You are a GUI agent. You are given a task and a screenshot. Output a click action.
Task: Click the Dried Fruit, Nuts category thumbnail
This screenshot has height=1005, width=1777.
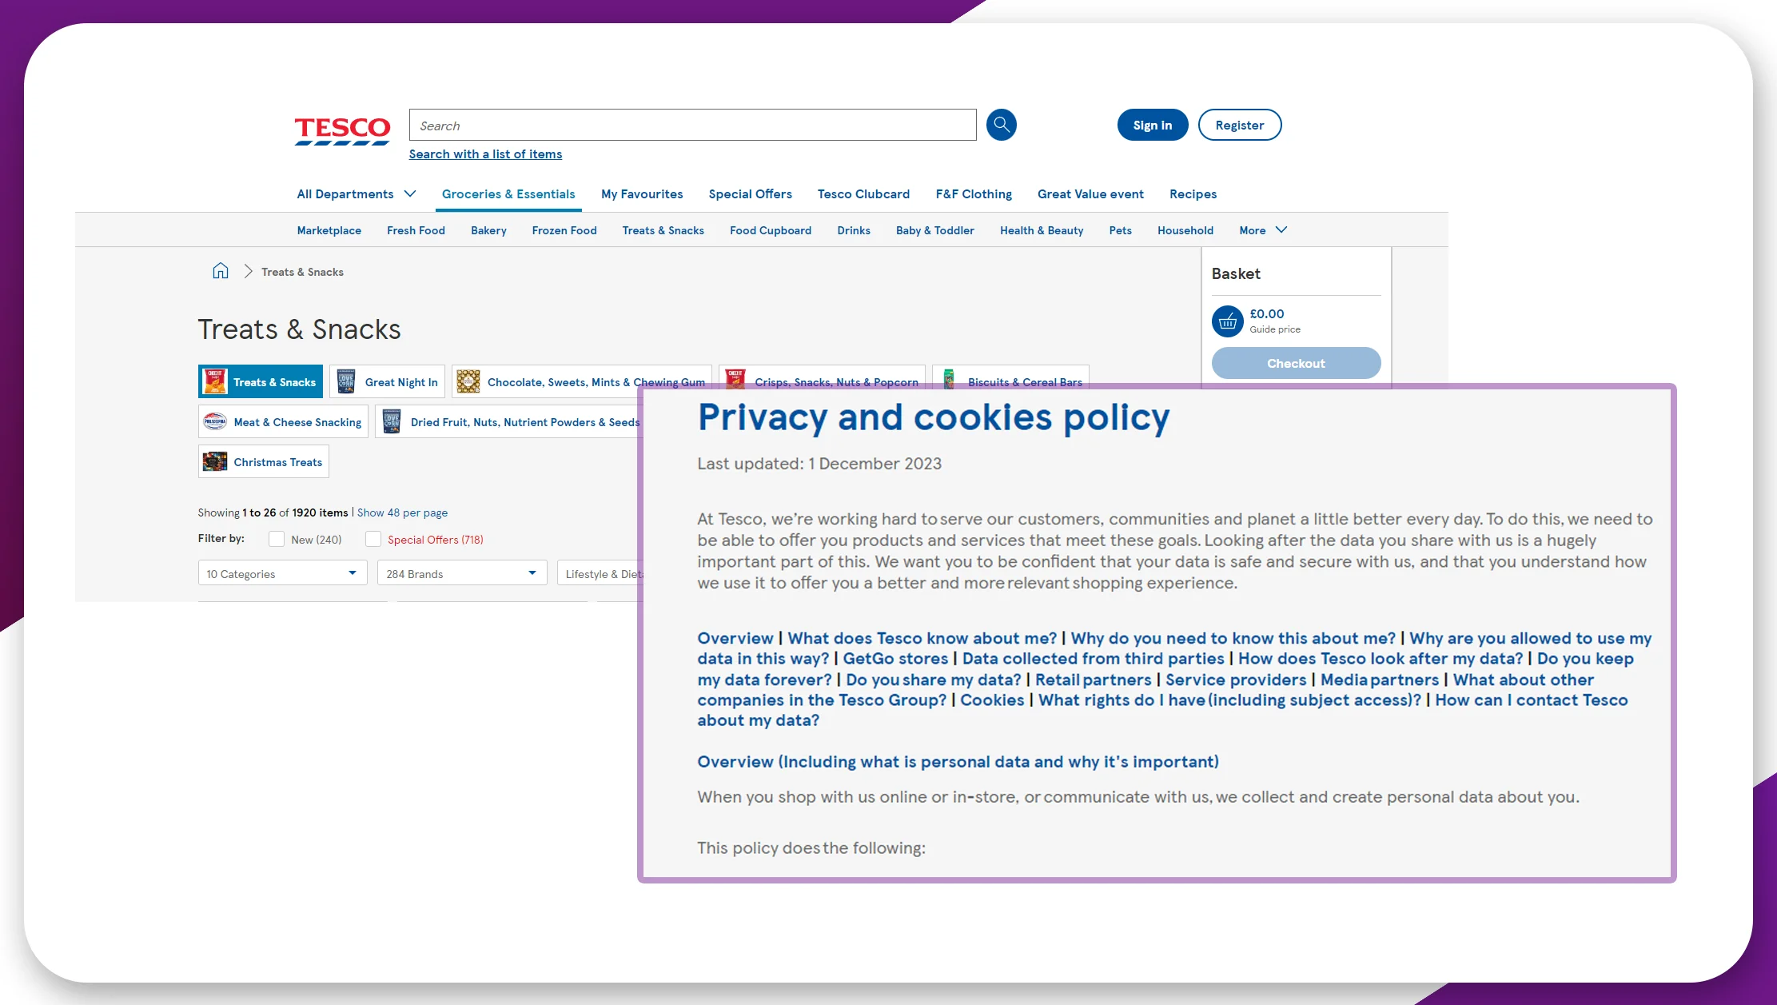point(392,421)
